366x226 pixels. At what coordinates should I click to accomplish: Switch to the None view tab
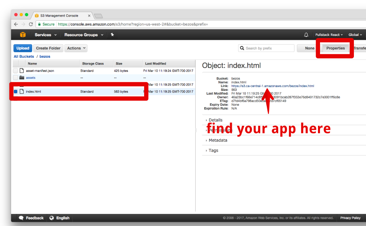pos(309,48)
